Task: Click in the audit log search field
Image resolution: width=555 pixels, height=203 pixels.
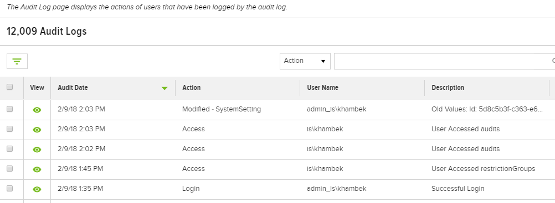Action: (443, 61)
